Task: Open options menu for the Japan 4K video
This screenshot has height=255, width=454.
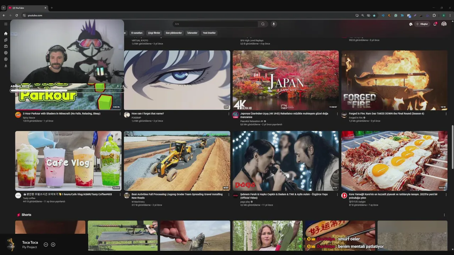Action: (x=337, y=114)
